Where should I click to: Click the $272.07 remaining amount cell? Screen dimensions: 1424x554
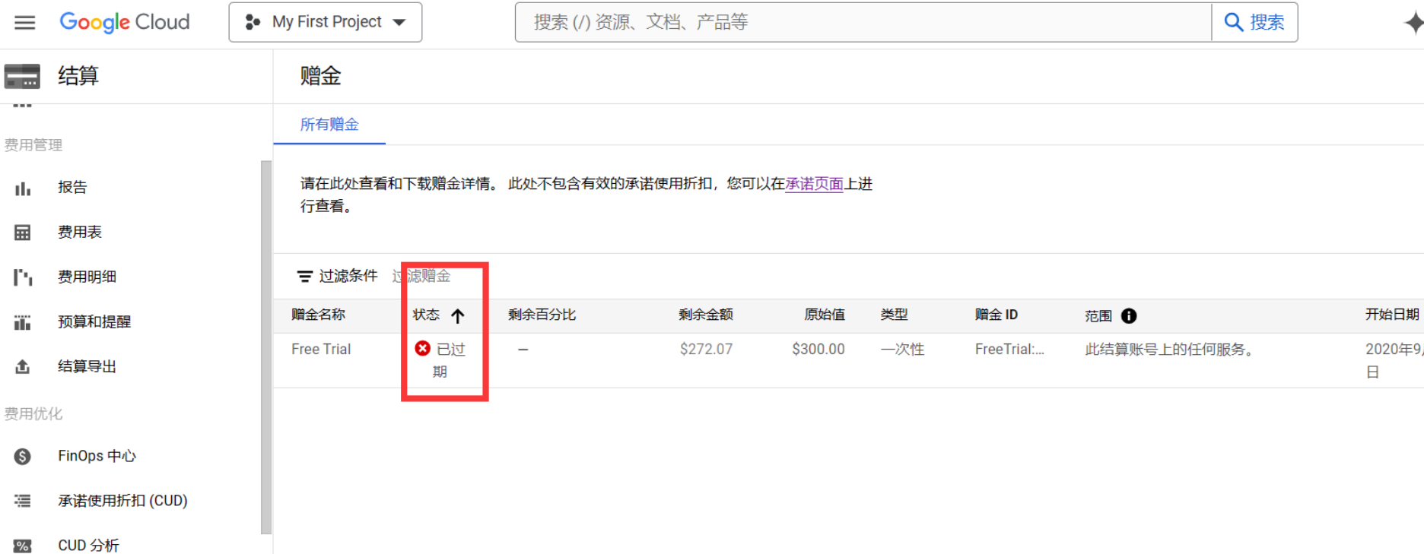(706, 350)
